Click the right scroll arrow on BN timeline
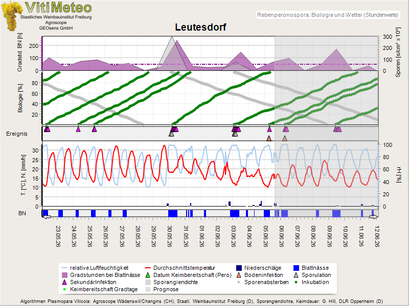 (x=373, y=217)
